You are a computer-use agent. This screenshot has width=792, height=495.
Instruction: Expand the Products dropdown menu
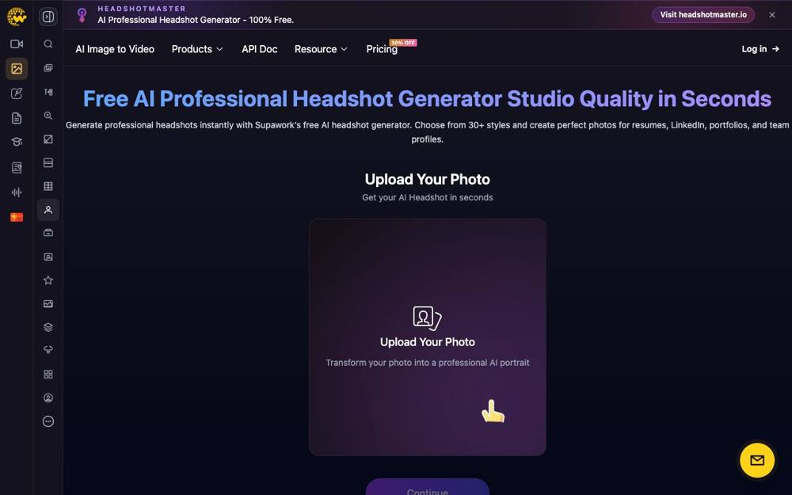coord(197,49)
